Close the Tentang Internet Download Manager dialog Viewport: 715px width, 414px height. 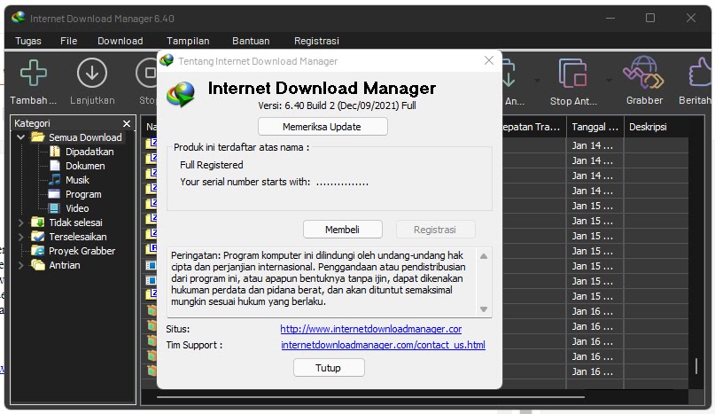[x=489, y=60]
